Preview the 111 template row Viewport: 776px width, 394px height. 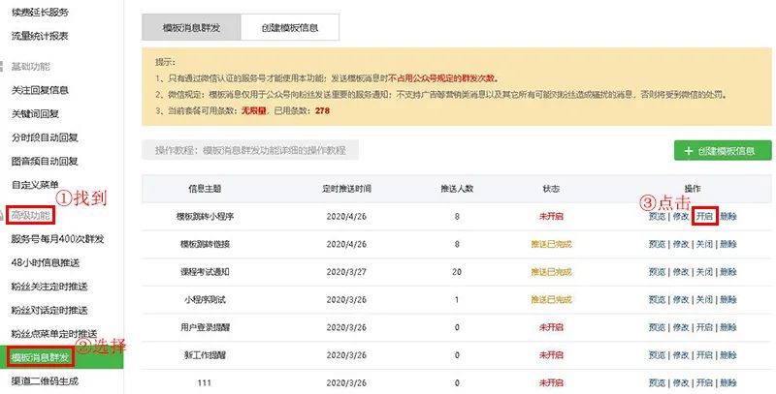(657, 382)
